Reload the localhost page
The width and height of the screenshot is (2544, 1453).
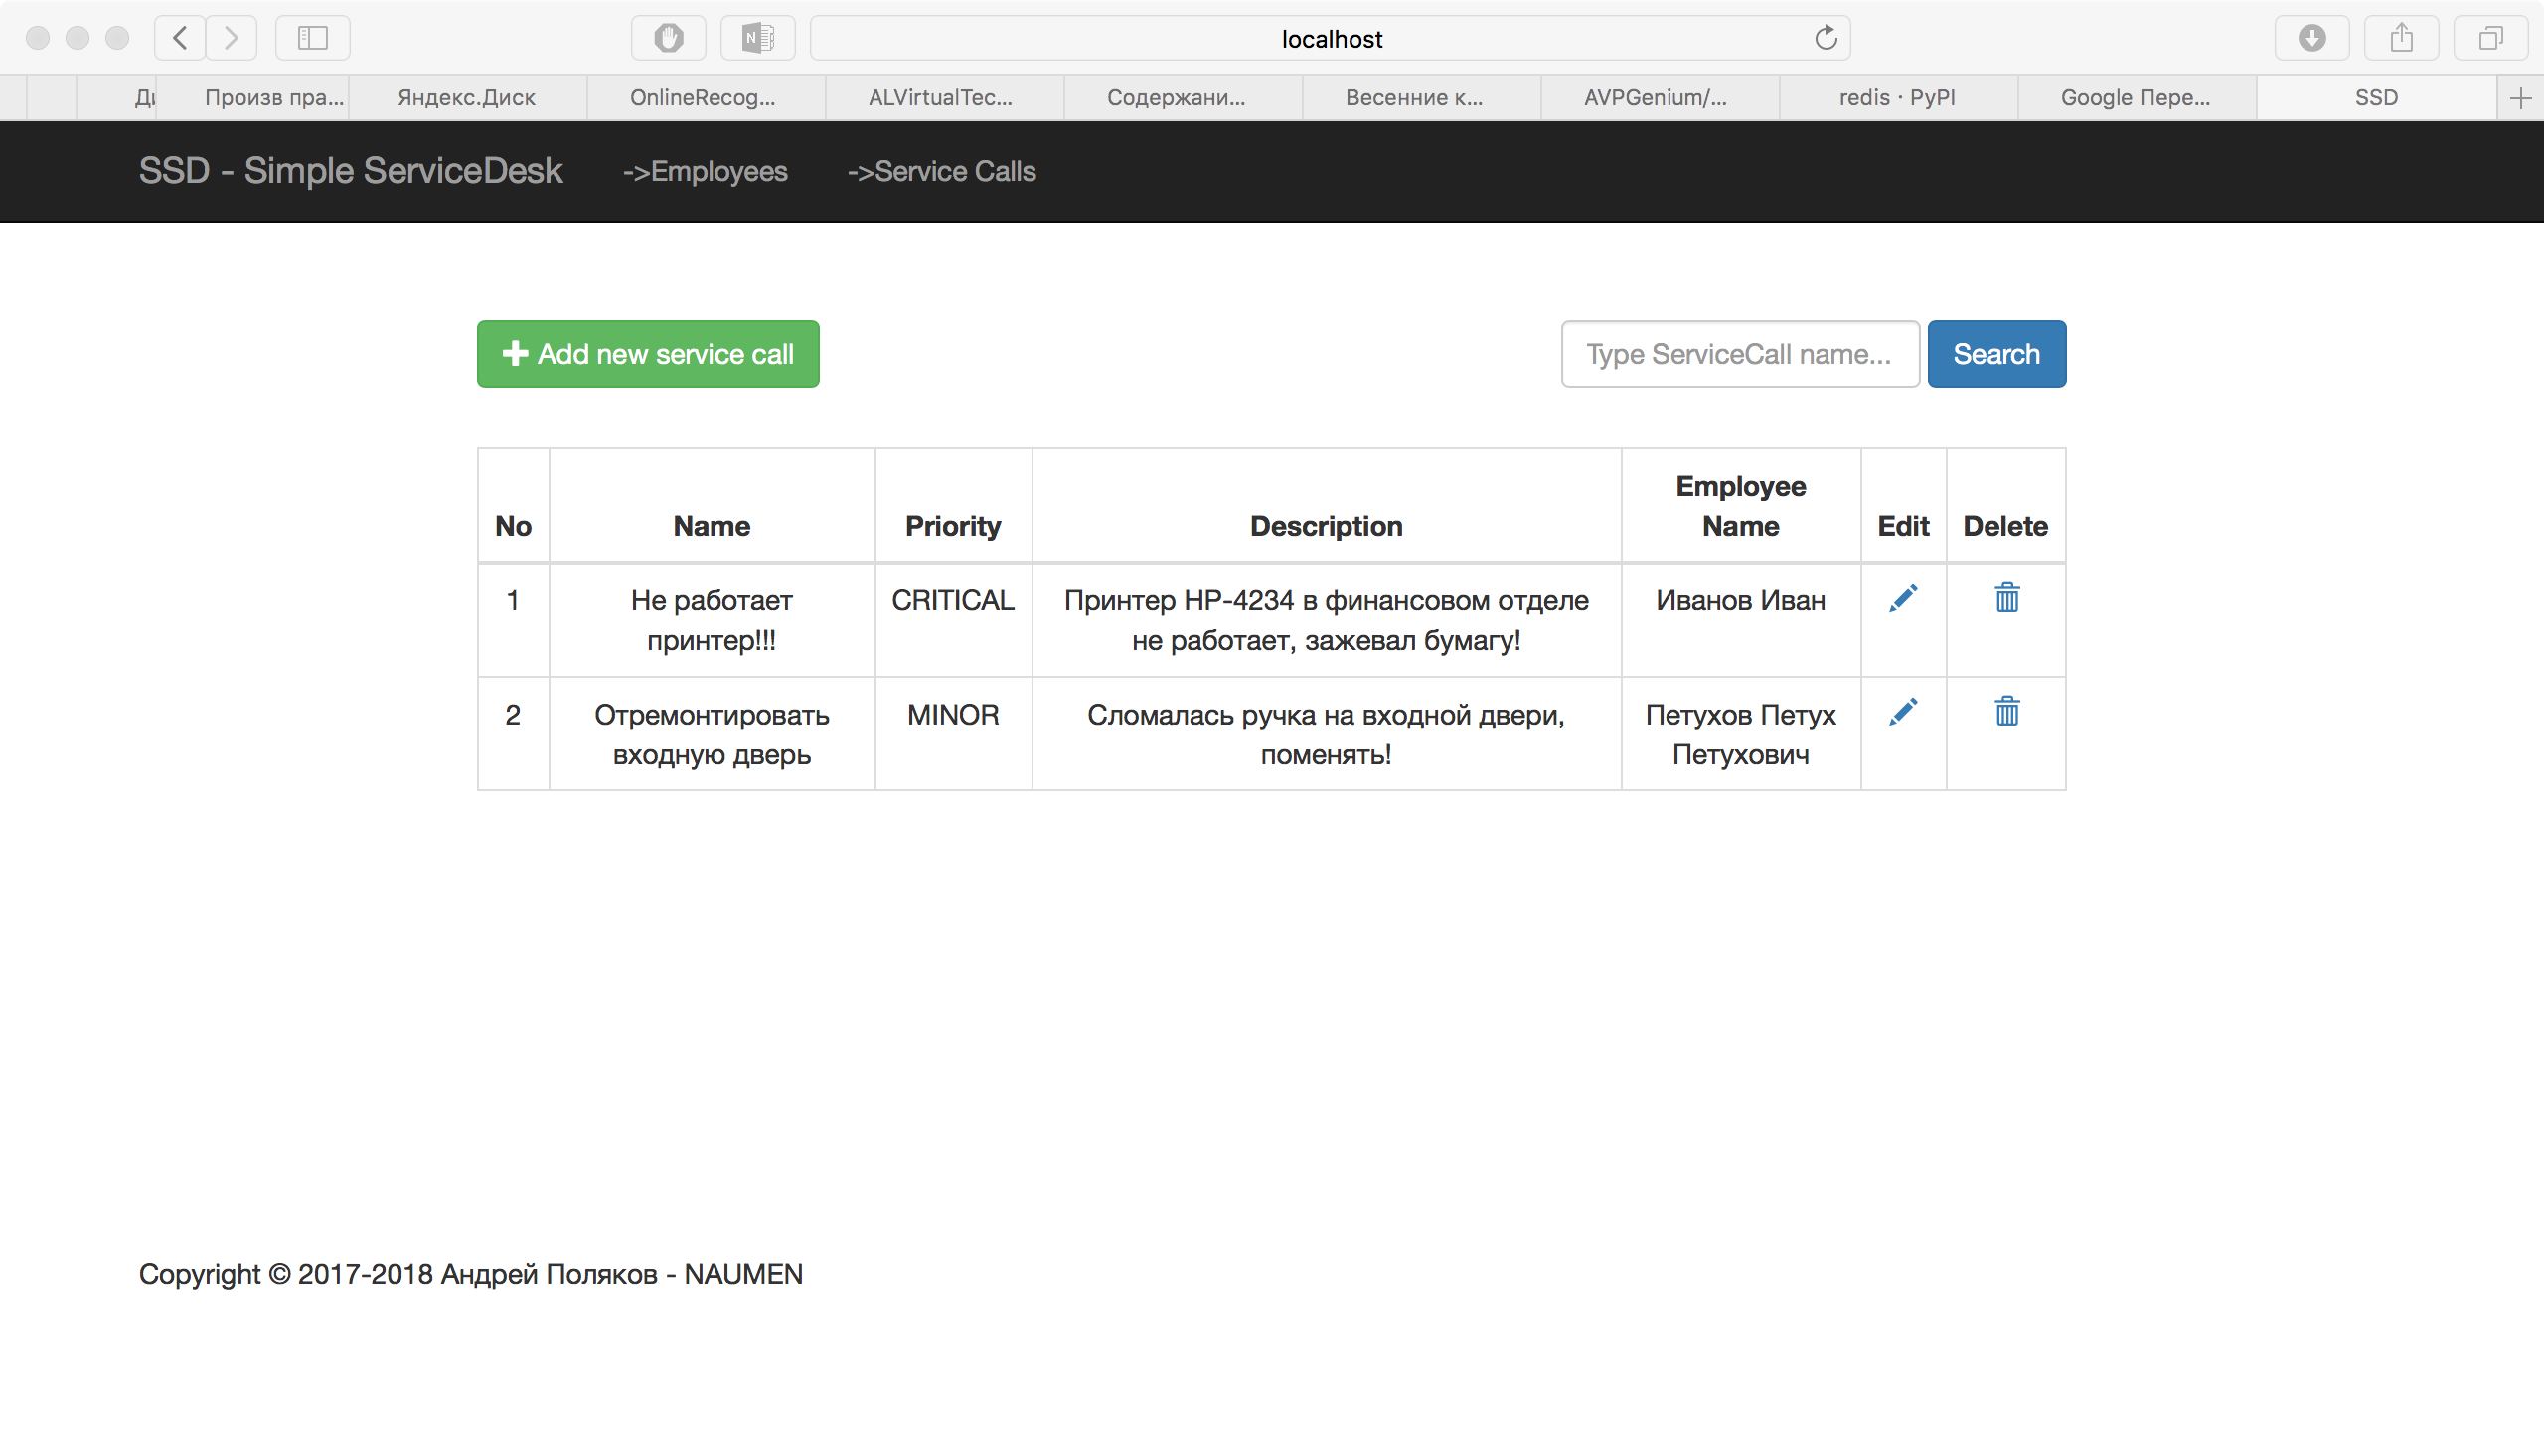tap(1825, 38)
